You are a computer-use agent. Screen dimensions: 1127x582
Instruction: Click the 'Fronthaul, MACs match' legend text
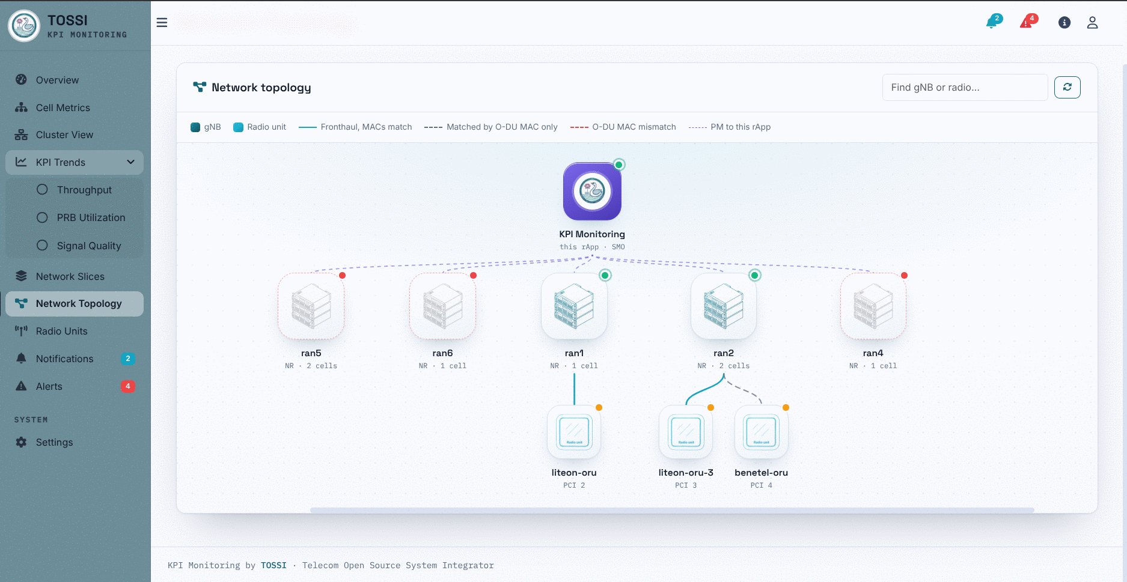click(366, 127)
